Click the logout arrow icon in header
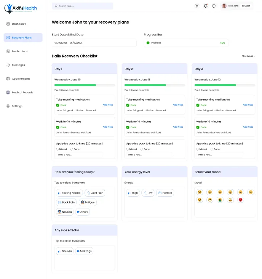262x279 pixels. tap(214, 6)
